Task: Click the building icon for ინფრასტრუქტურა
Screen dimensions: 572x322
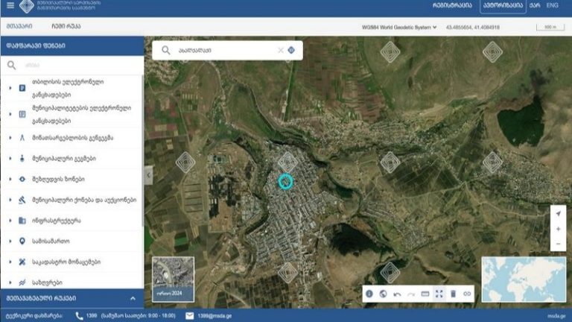Action: 22,221
